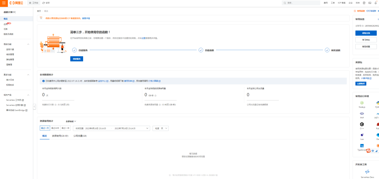379x179 pixels.
Task: Switch to the 公网流量(GB) tab
Action: [x=80, y=136]
